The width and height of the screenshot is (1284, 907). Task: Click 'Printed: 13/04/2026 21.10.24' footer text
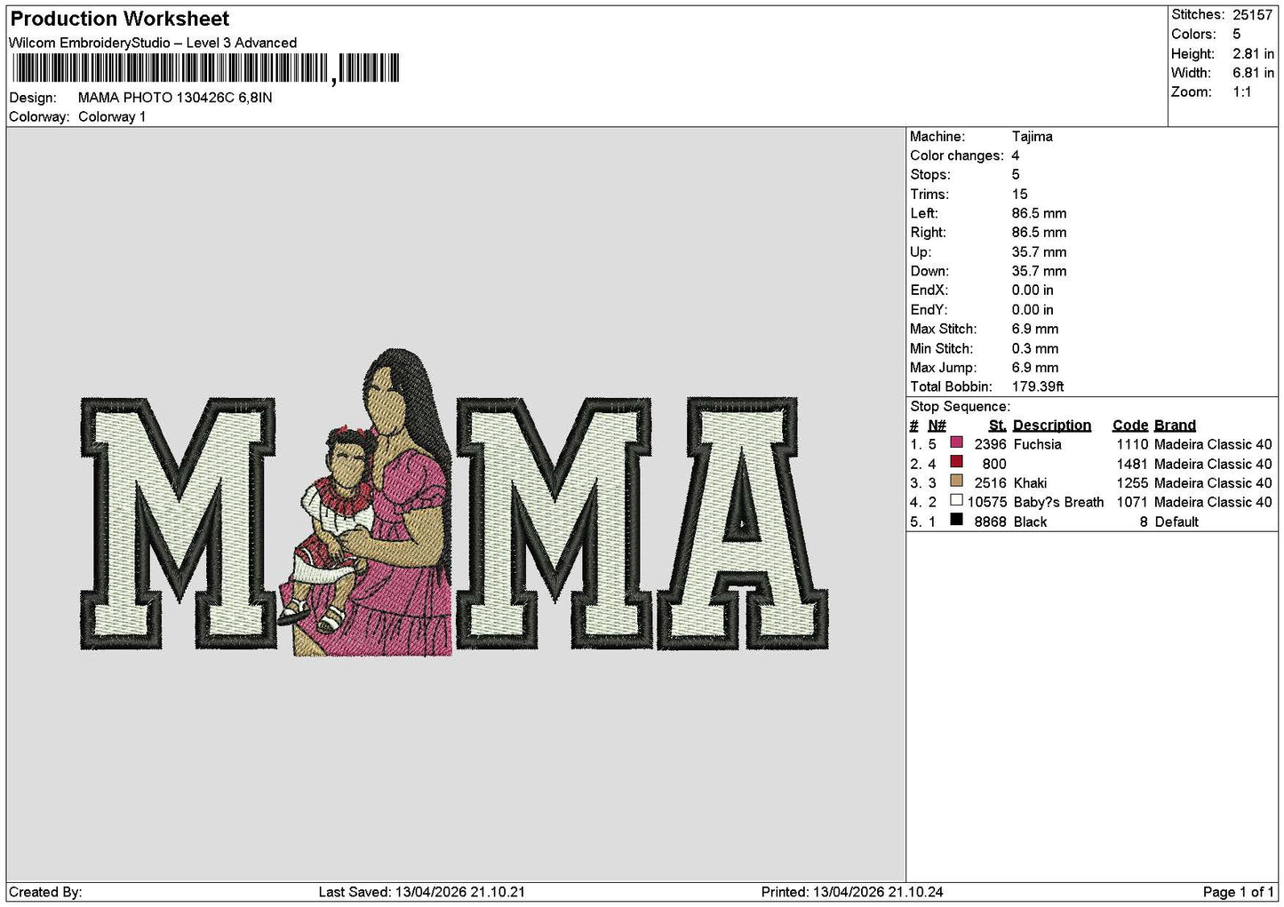(852, 892)
